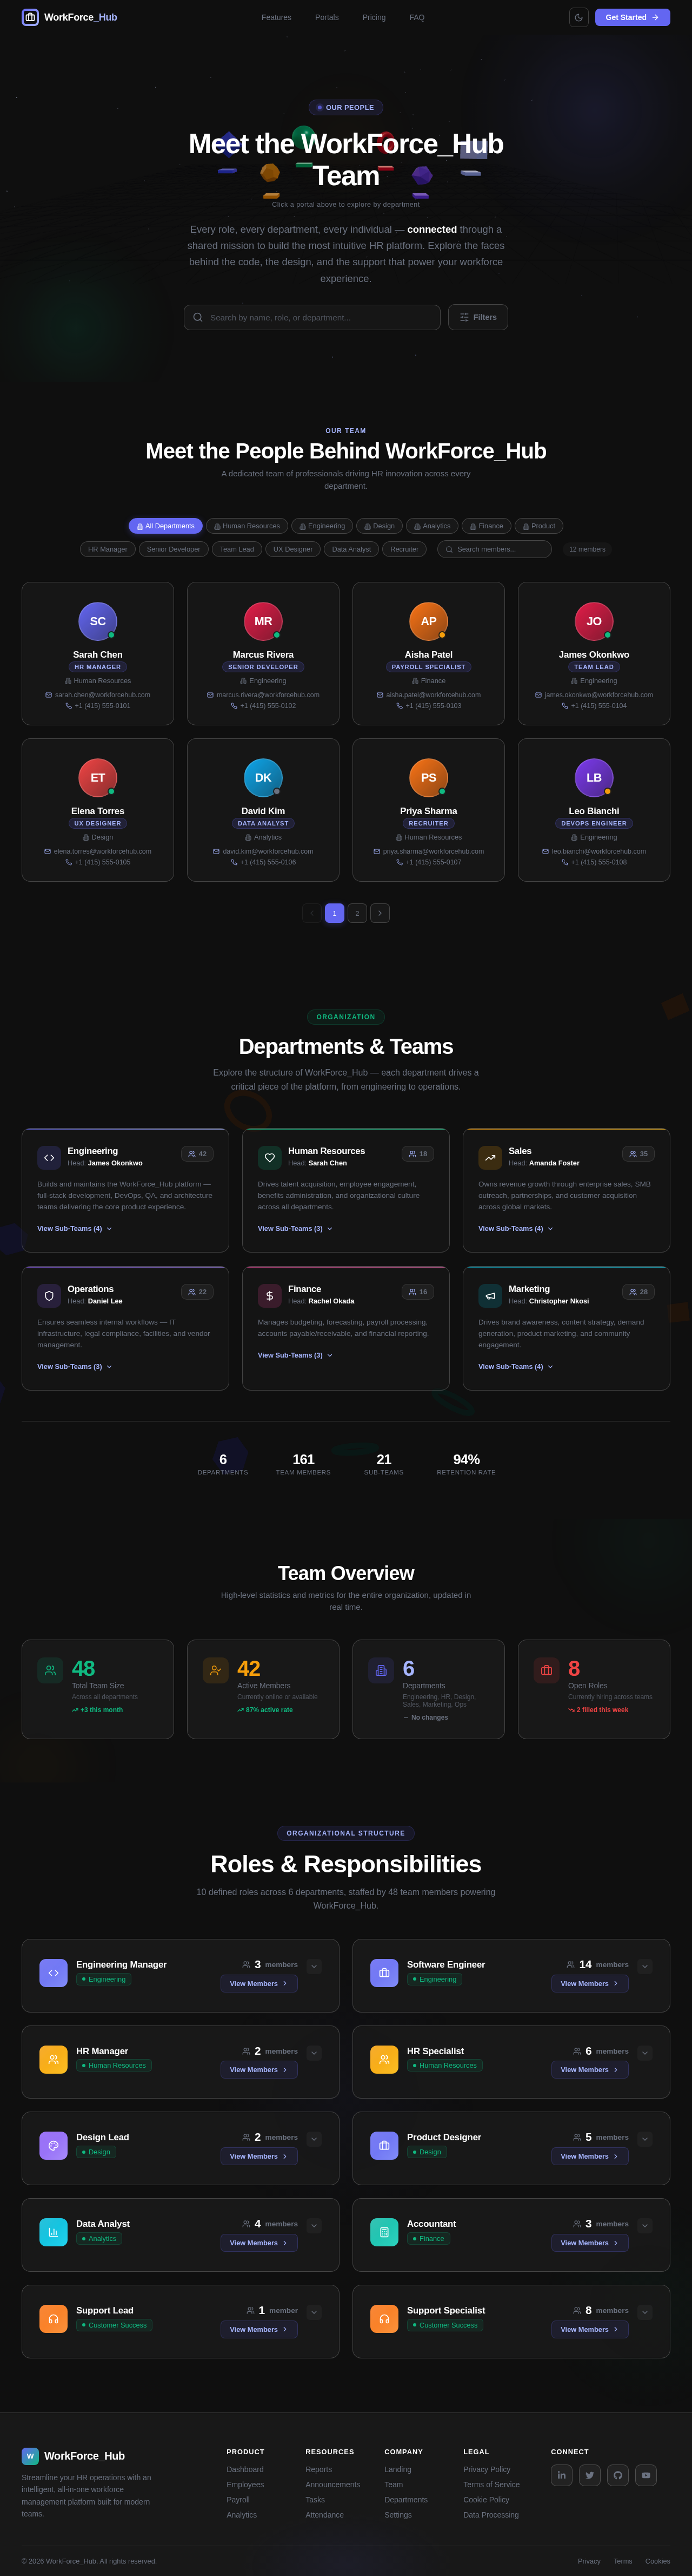The width and height of the screenshot is (692, 2576).
Task: Click the Open Roles briefcase icon
Action: coord(546,1670)
